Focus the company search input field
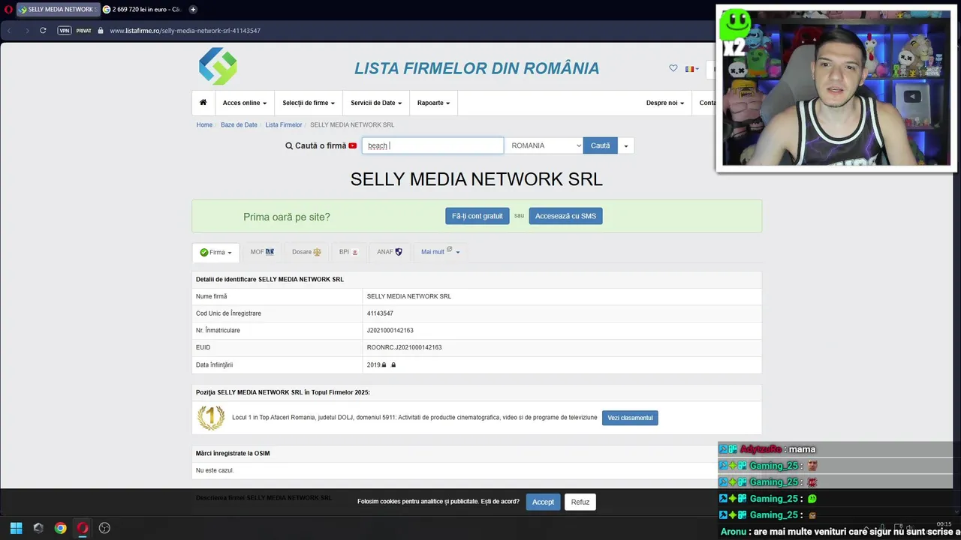Image resolution: width=961 pixels, height=540 pixels. point(432,145)
